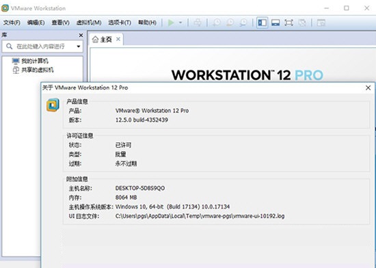This screenshot has height=268, width=376.
Task: Select 共享的虚拟机 in library tree
Action: 38,70
